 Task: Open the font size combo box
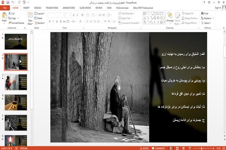(x=68, y=15)
